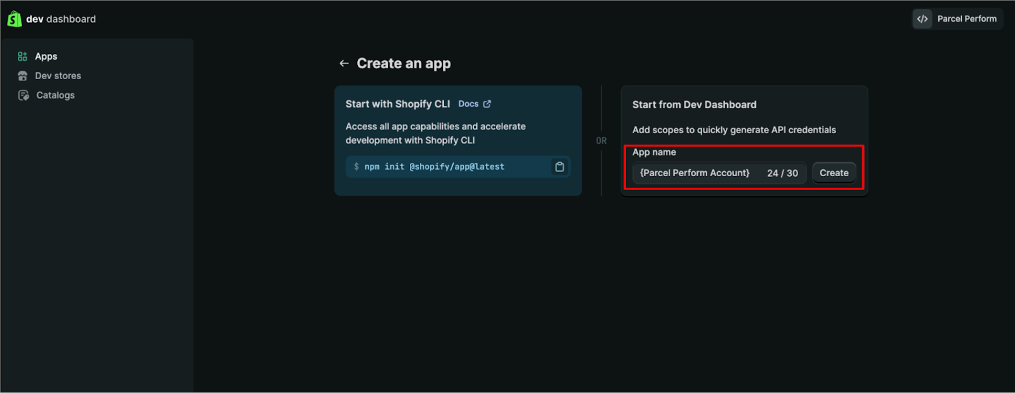Click the Dev stores storefront icon
Screen dimensions: 1015x393
23,76
